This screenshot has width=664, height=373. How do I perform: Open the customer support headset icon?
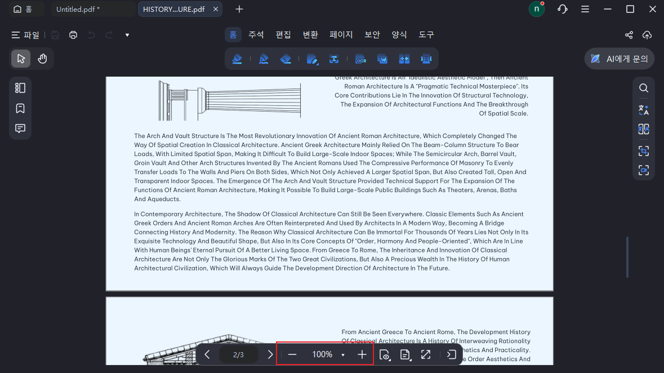pyautogui.click(x=563, y=9)
